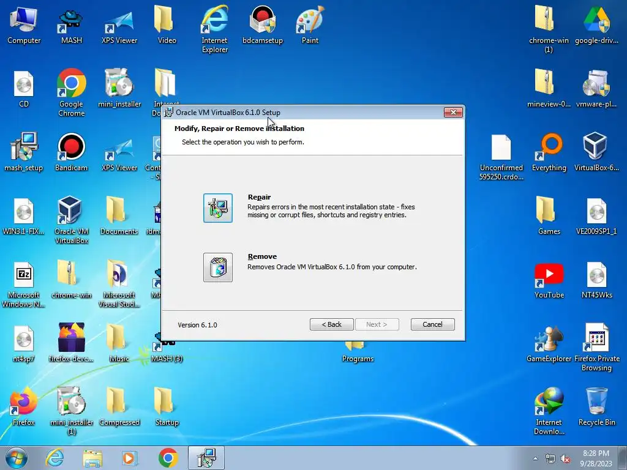Select the MASH (3) desktop shortcut
The image size is (627, 470).
[167, 352]
